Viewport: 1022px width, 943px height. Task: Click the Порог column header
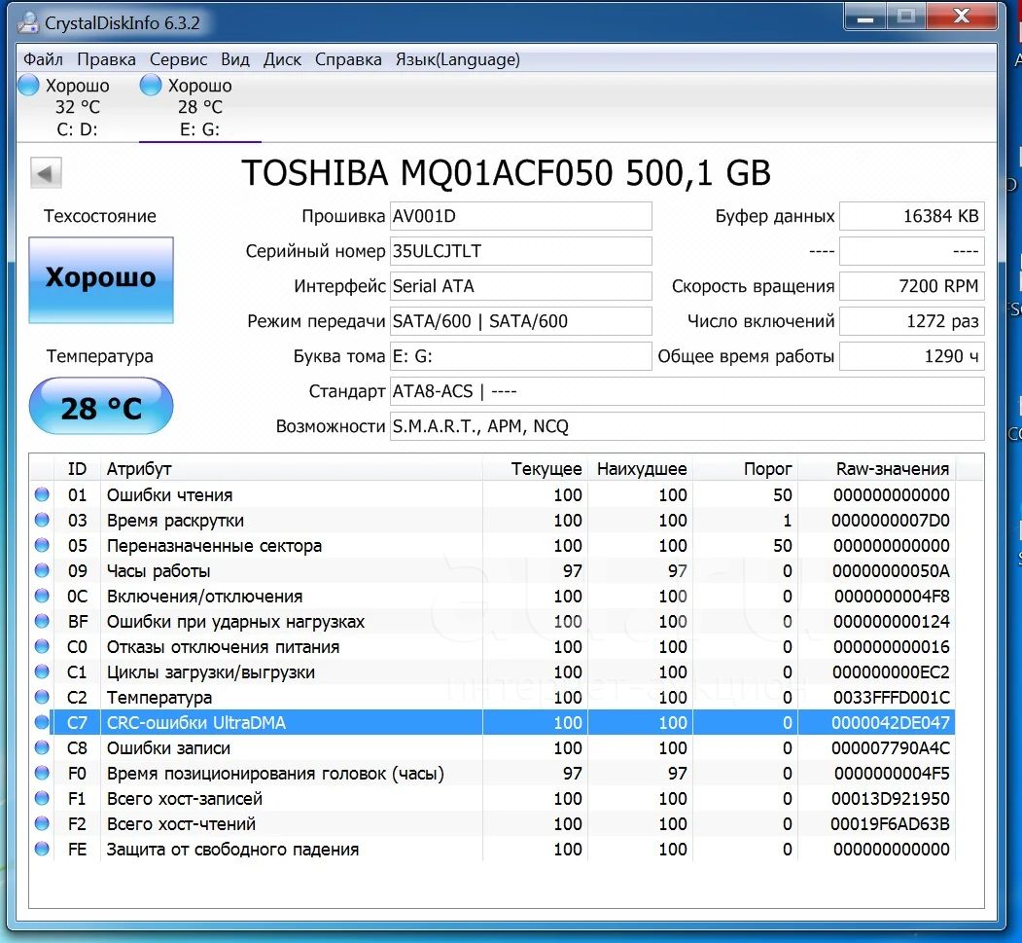(x=745, y=469)
